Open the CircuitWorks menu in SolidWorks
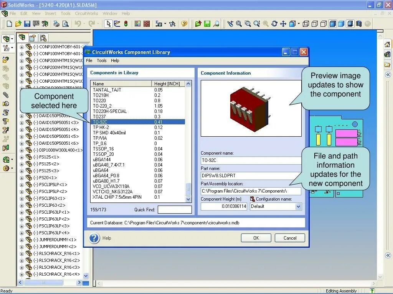The width and height of the screenshot is (393, 294). [x=86, y=13]
